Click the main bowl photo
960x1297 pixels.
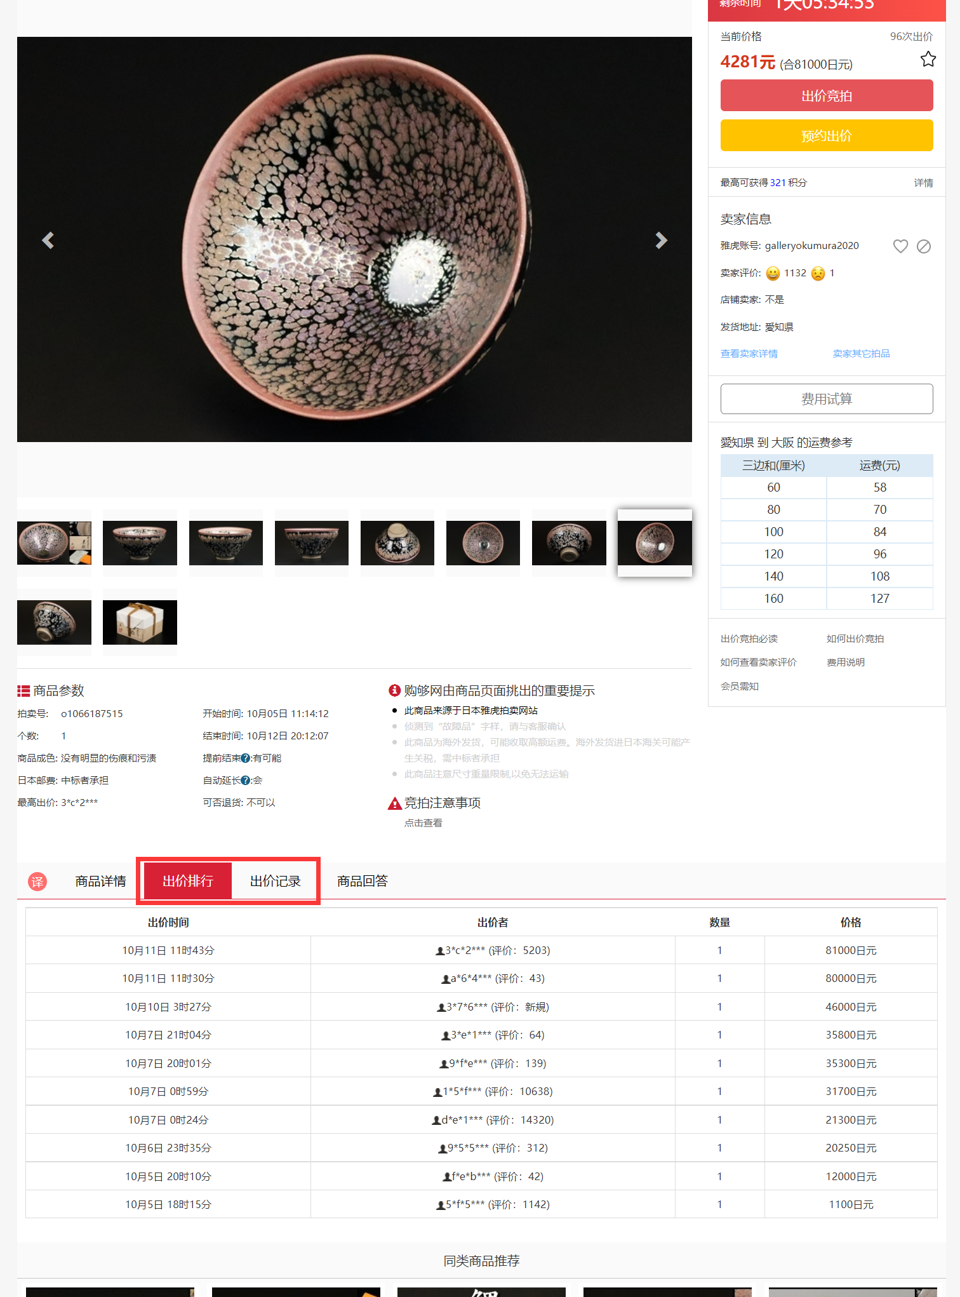pos(354,239)
